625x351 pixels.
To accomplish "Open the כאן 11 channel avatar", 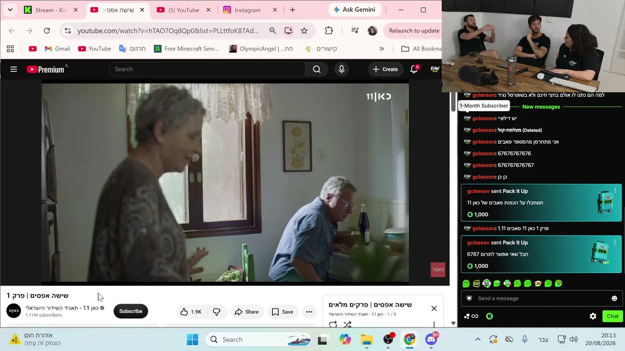I will pyautogui.click(x=14, y=311).
